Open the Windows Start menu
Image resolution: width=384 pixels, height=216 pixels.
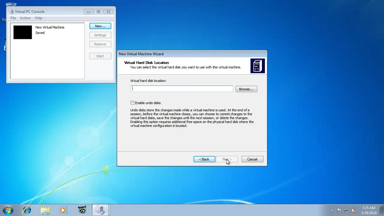[x=8, y=210]
